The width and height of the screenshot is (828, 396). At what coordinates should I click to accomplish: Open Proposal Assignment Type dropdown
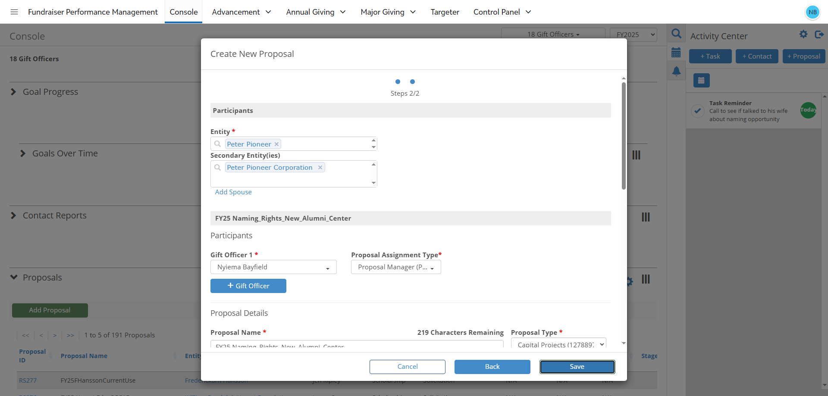point(396,267)
